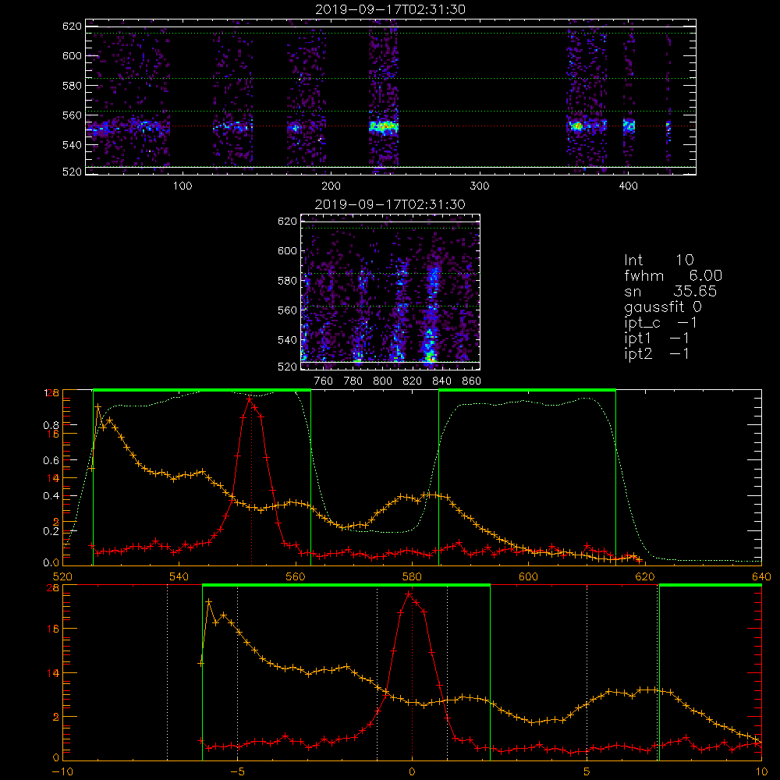Click the middle spectrogram's timestamp title
Viewport: 780px width, 780px height.
[390, 204]
